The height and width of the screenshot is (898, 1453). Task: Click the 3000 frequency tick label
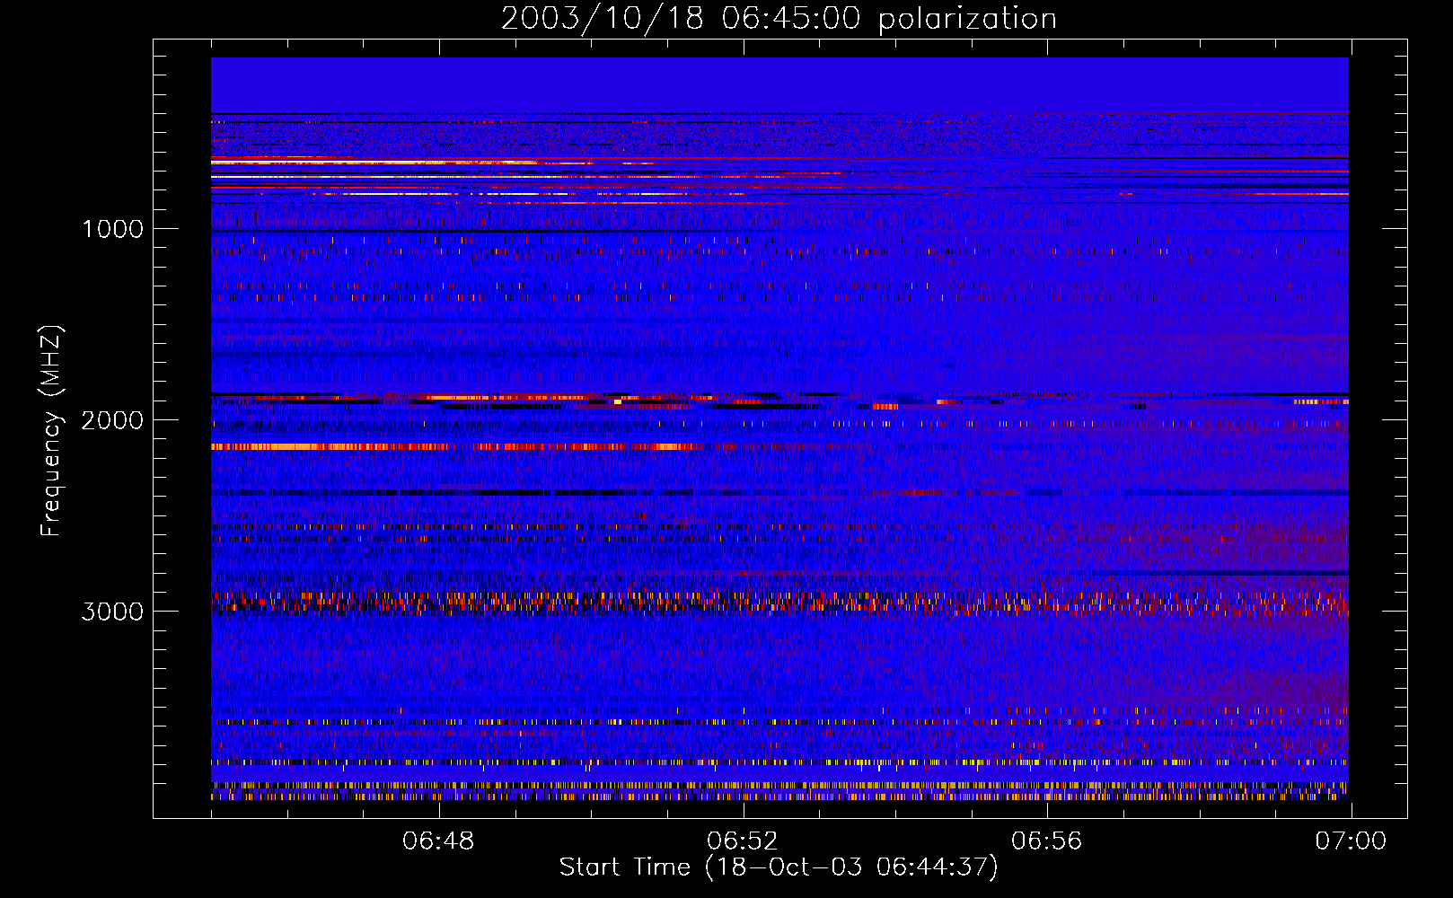tap(112, 612)
